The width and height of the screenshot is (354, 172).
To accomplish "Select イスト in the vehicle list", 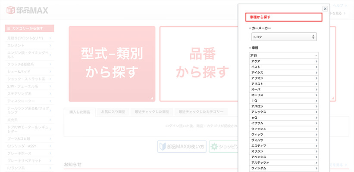I will [284, 67].
